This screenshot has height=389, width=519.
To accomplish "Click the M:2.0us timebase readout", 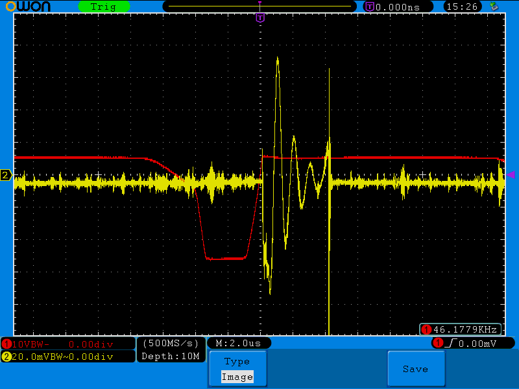I will pos(239,344).
